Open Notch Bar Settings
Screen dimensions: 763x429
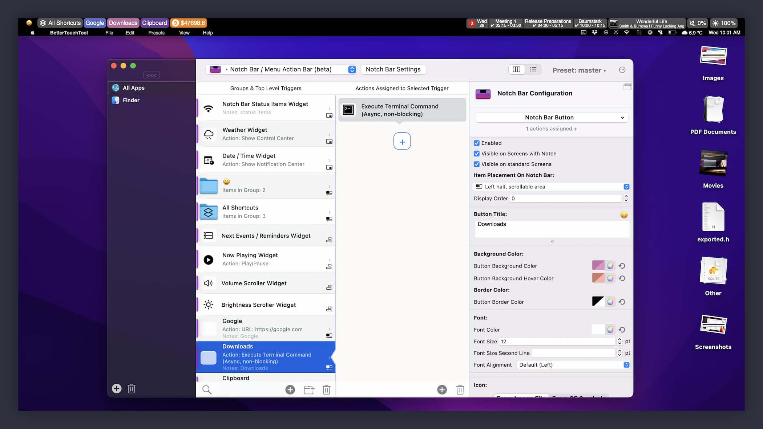393,69
